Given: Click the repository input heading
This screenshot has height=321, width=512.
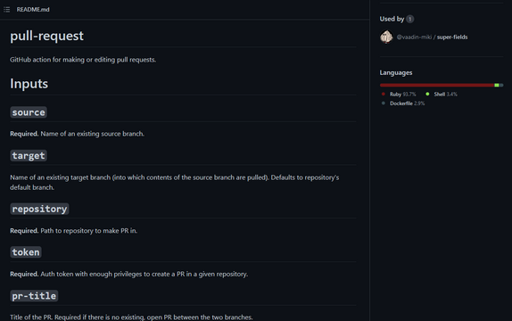Looking at the screenshot, I should pos(39,209).
